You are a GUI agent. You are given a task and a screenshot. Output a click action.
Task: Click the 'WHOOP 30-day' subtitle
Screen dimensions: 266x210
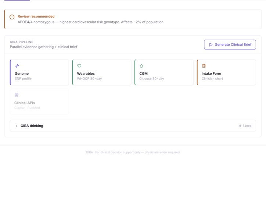tap(89, 78)
